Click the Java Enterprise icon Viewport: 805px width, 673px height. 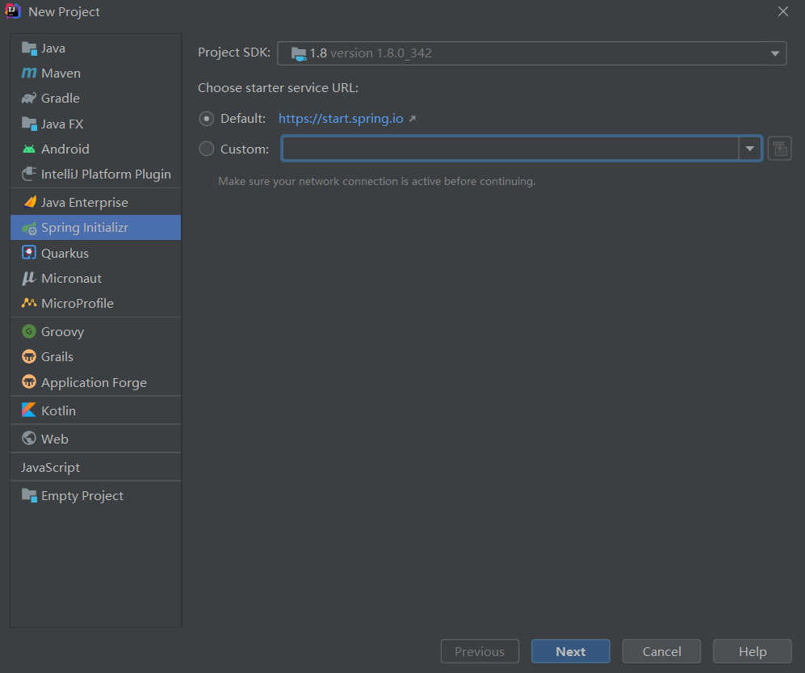(30, 203)
